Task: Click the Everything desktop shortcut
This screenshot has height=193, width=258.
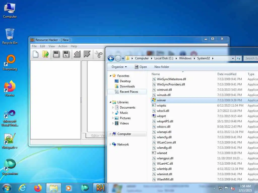Action: click(x=10, y=63)
